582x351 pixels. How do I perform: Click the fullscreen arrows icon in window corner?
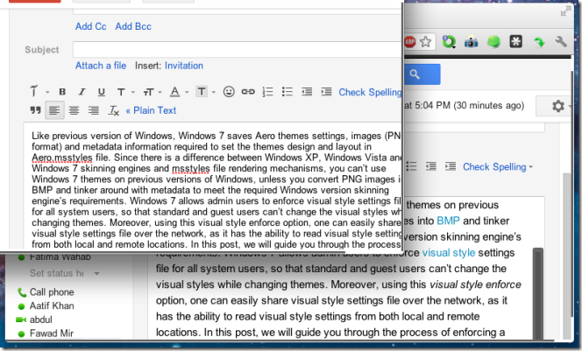[565, 11]
